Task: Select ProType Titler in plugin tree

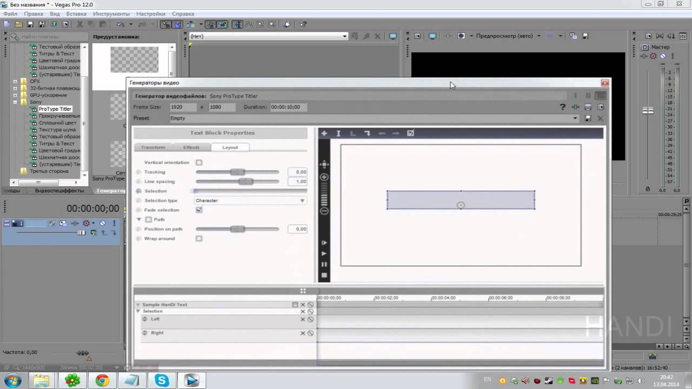Action: [55, 109]
